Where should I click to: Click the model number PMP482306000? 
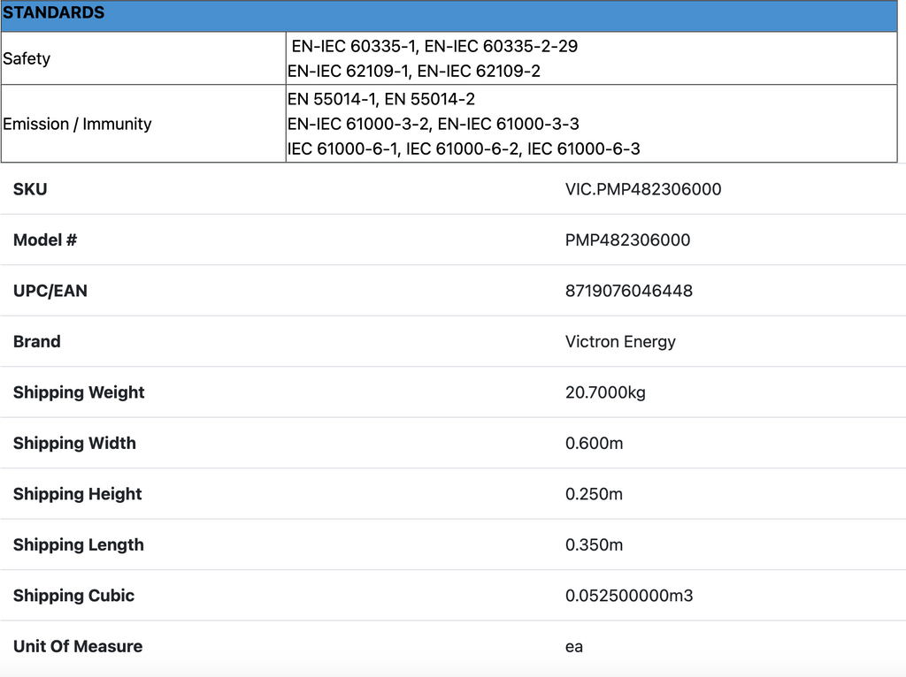click(627, 240)
